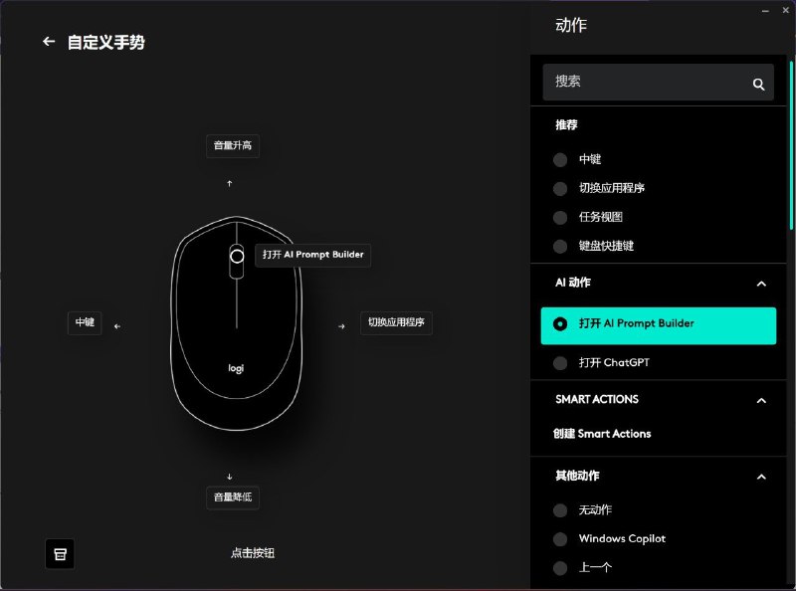796x591 pixels.
Task: Click the 音量降低 downward gesture label
Action: (231, 496)
